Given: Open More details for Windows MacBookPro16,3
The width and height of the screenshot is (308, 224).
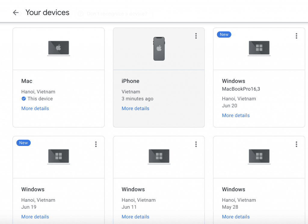Looking at the screenshot, I should (236, 116).
